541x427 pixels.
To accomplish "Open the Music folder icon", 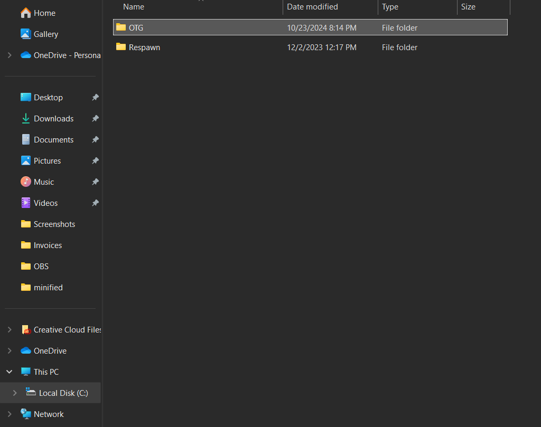I will [x=25, y=182].
